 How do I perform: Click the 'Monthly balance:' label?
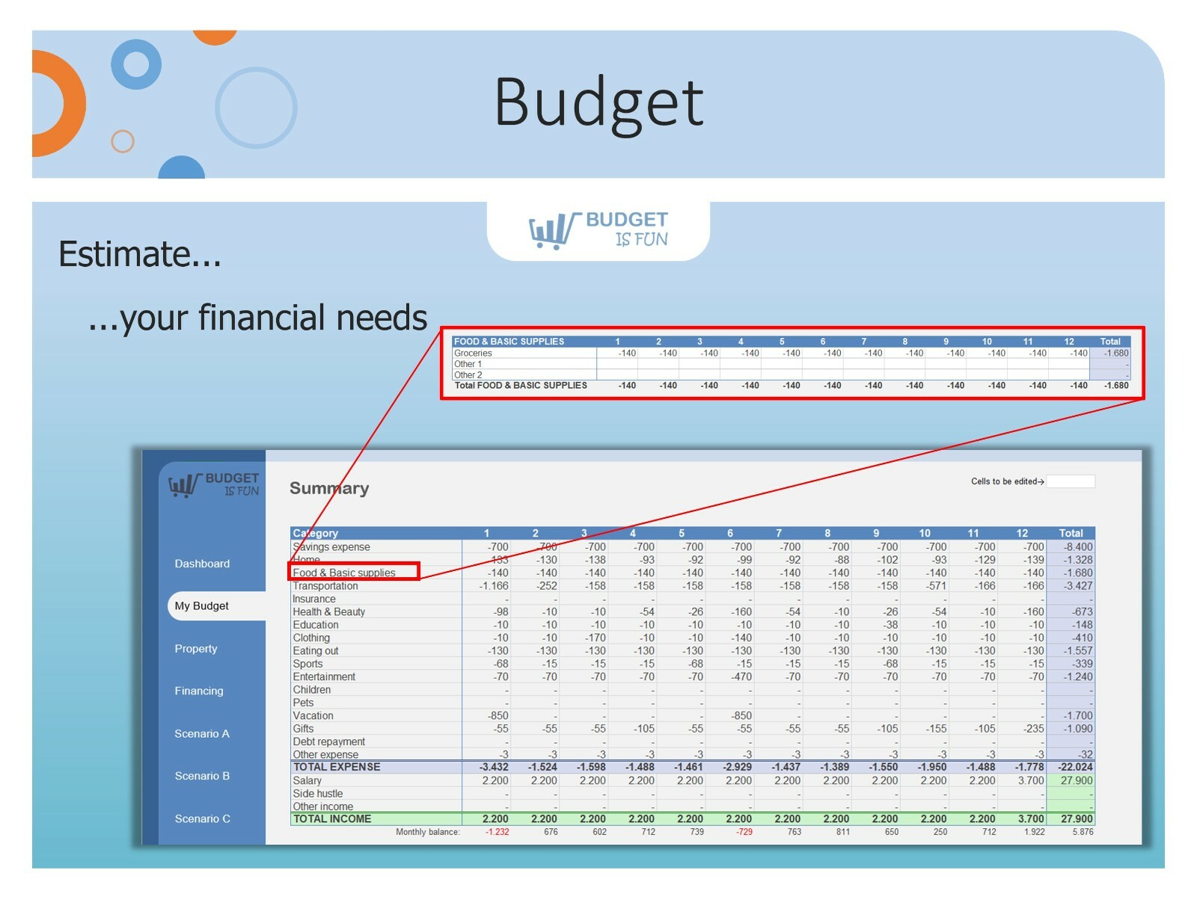click(428, 832)
